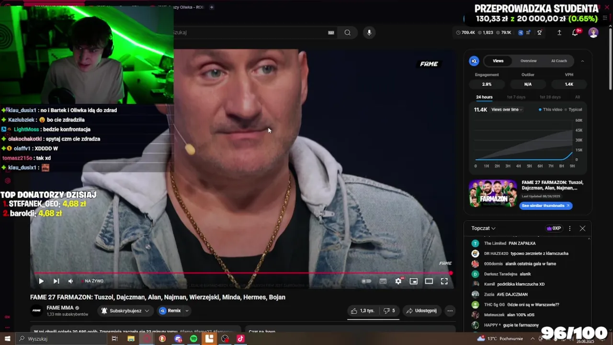613x345 pixels.
Task: Start voice search with microphone
Action: click(x=369, y=33)
